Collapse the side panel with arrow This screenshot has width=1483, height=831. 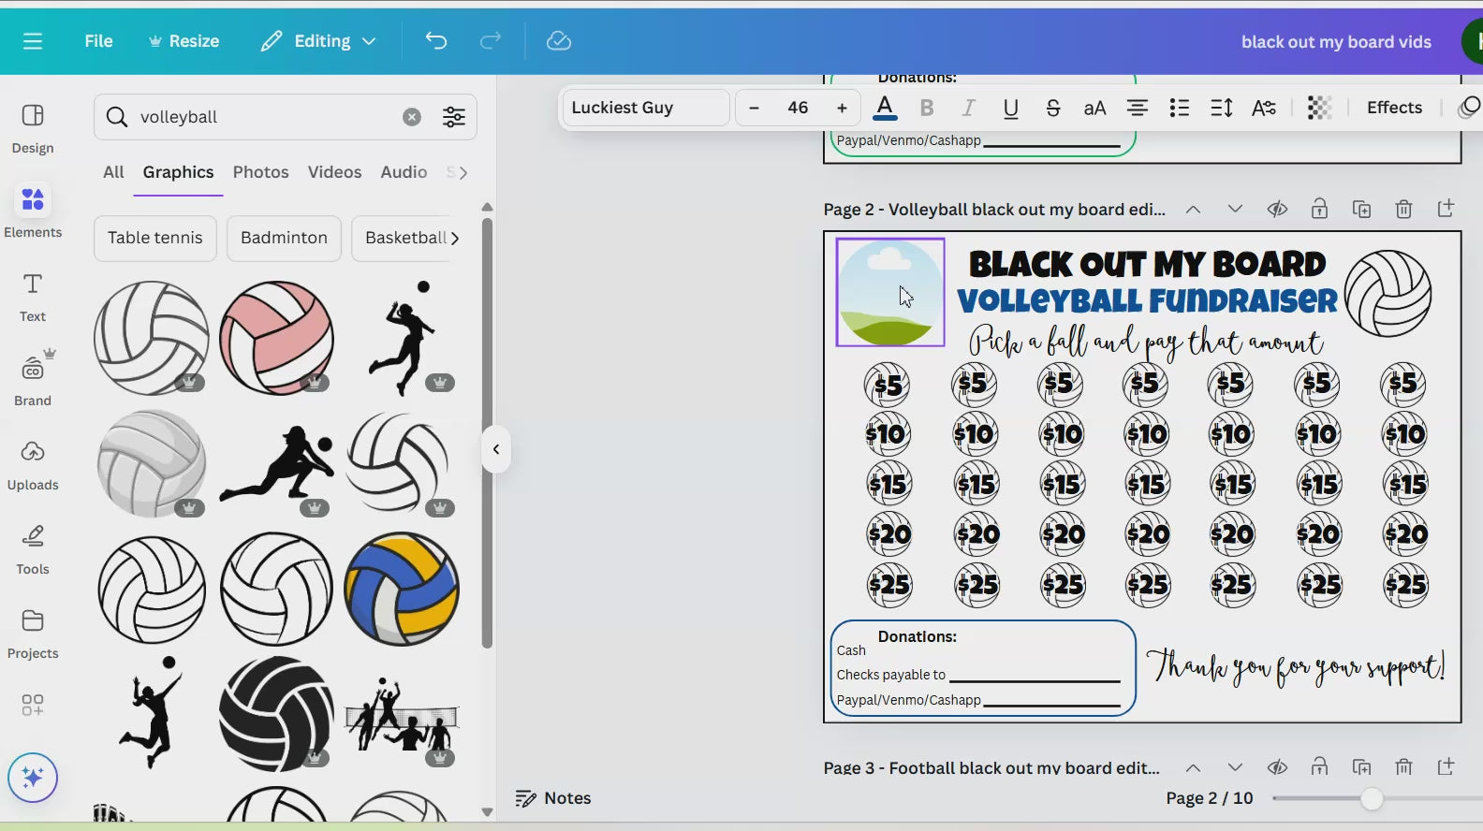click(x=496, y=449)
